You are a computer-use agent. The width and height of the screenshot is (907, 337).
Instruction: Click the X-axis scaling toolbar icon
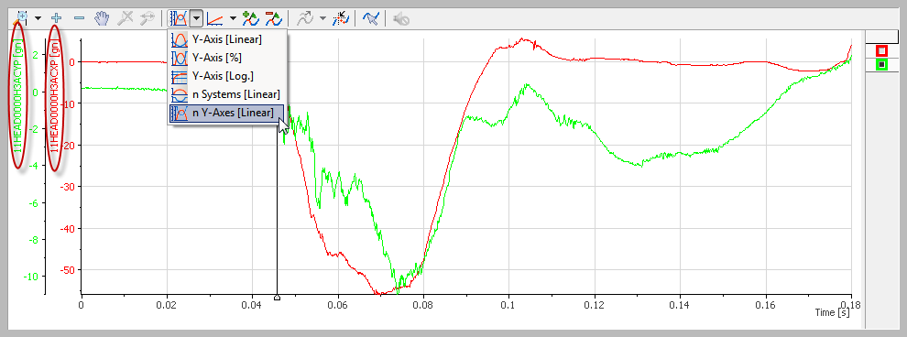click(216, 19)
